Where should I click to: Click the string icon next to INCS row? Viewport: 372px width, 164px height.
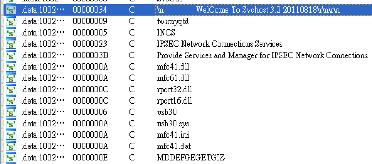11,33
